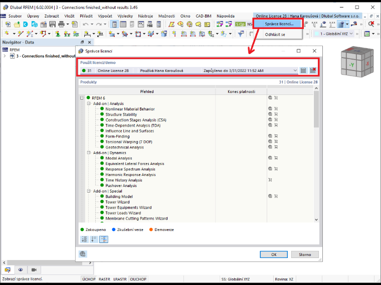Image resolution: width=381 pixels, height=285 pixels.
Task: Click the undo arrow icon
Action: click(86, 24)
